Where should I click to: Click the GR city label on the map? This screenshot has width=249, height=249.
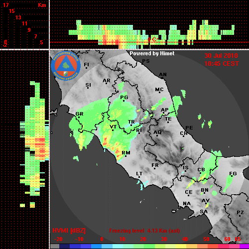[79, 114]
